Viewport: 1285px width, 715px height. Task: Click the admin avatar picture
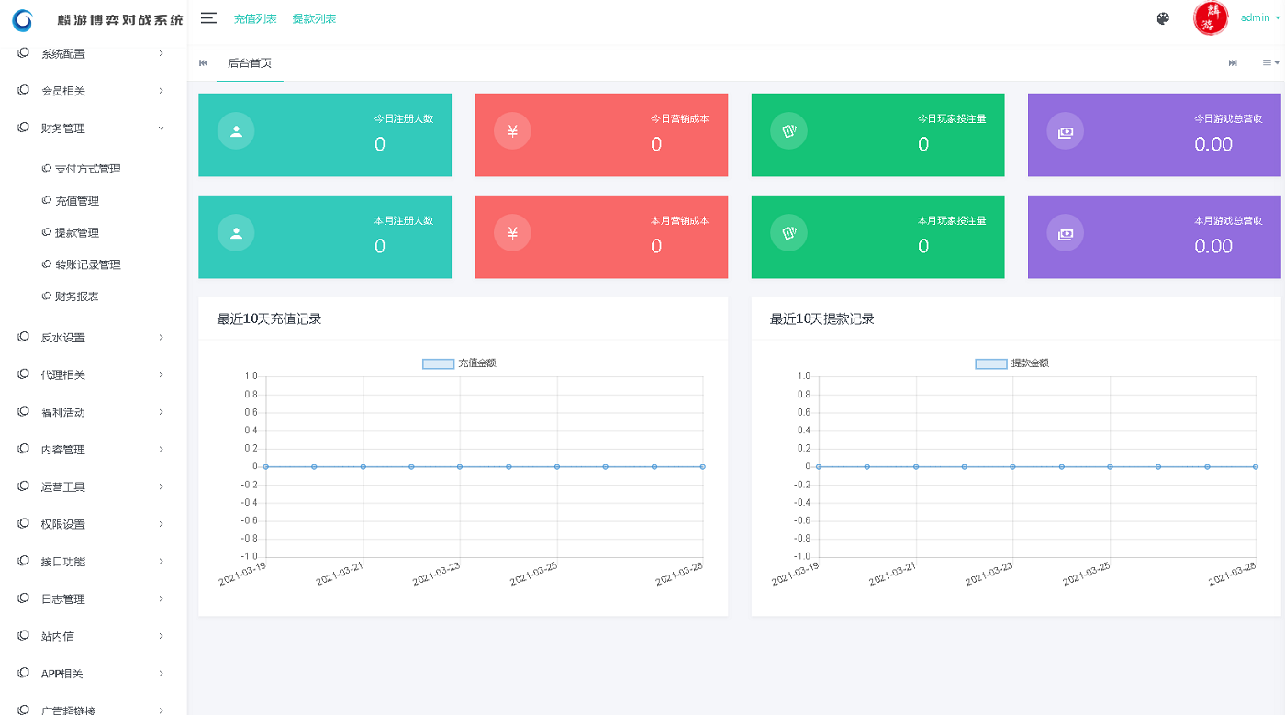1211,18
